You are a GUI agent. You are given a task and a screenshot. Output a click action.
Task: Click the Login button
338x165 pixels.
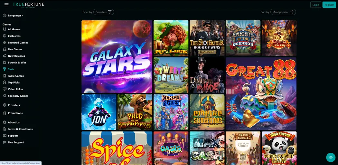coord(315,5)
